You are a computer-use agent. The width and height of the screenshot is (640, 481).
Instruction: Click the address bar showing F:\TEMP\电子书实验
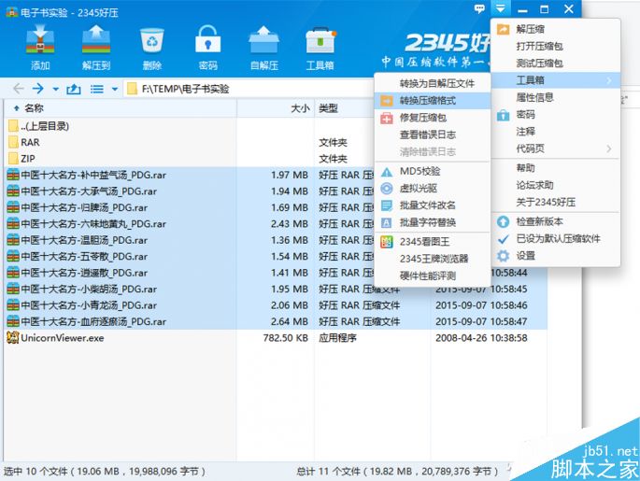(249, 89)
